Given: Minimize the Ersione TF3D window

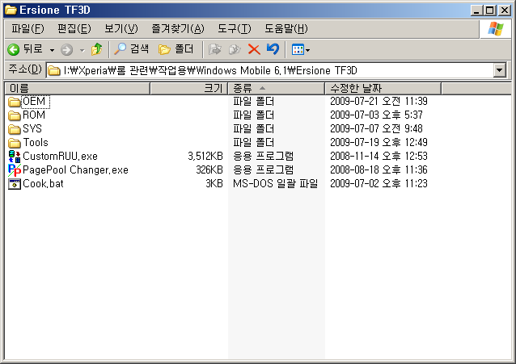Looking at the screenshot, I should tap(476, 10).
